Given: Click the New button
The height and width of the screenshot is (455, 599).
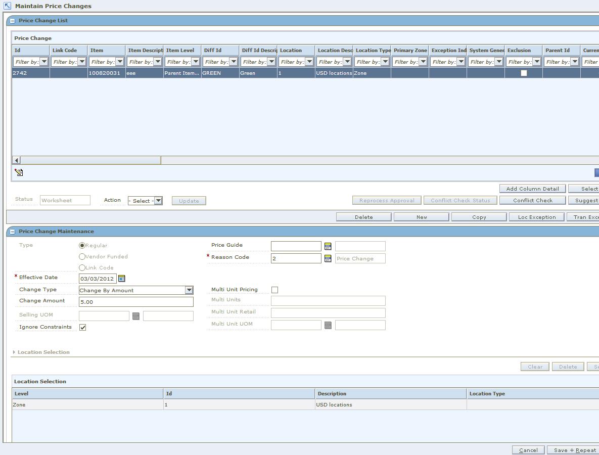Looking at the screenshot, I should (x=422, y=217).
